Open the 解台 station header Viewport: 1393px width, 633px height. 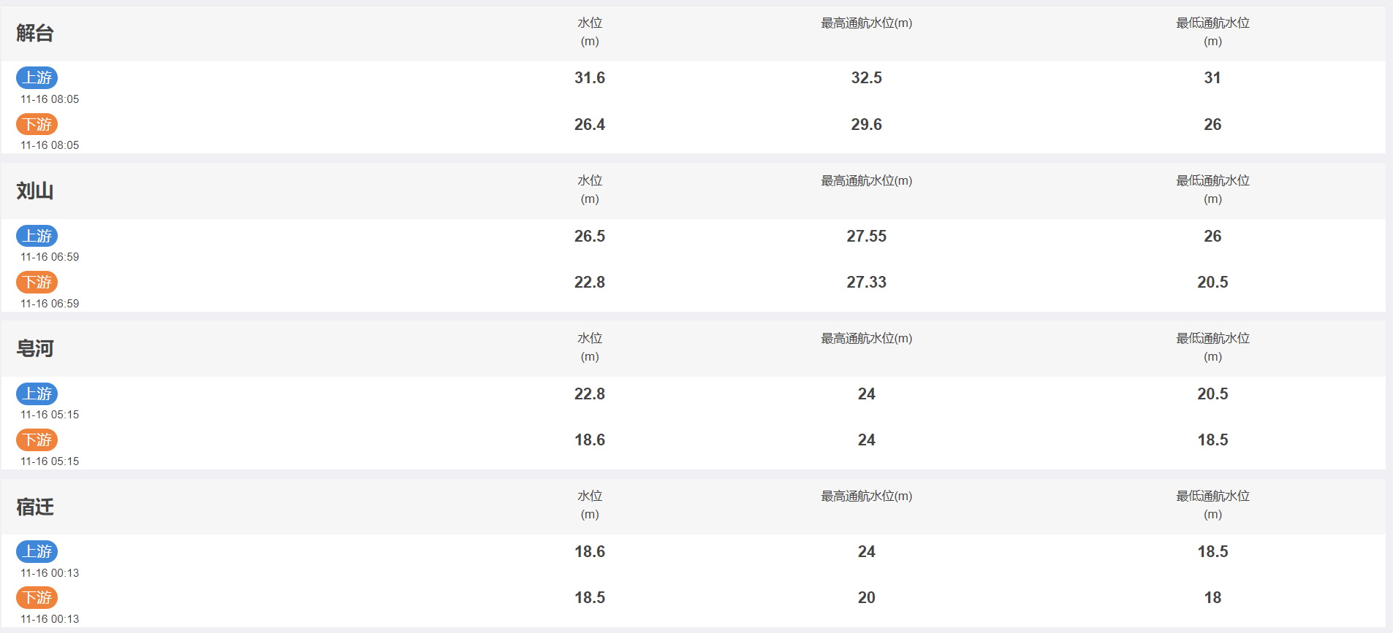coord(35,33)
